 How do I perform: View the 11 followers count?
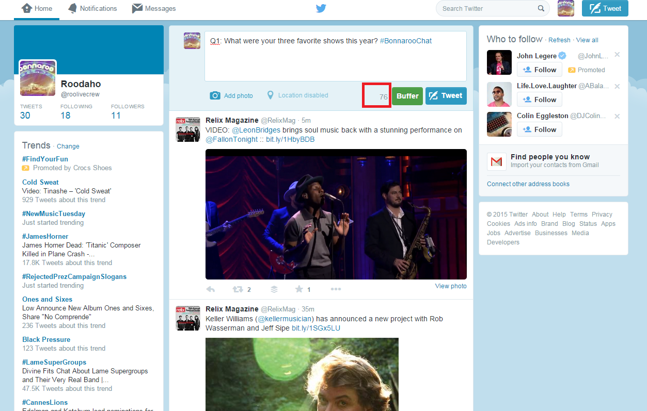point(116,116)
